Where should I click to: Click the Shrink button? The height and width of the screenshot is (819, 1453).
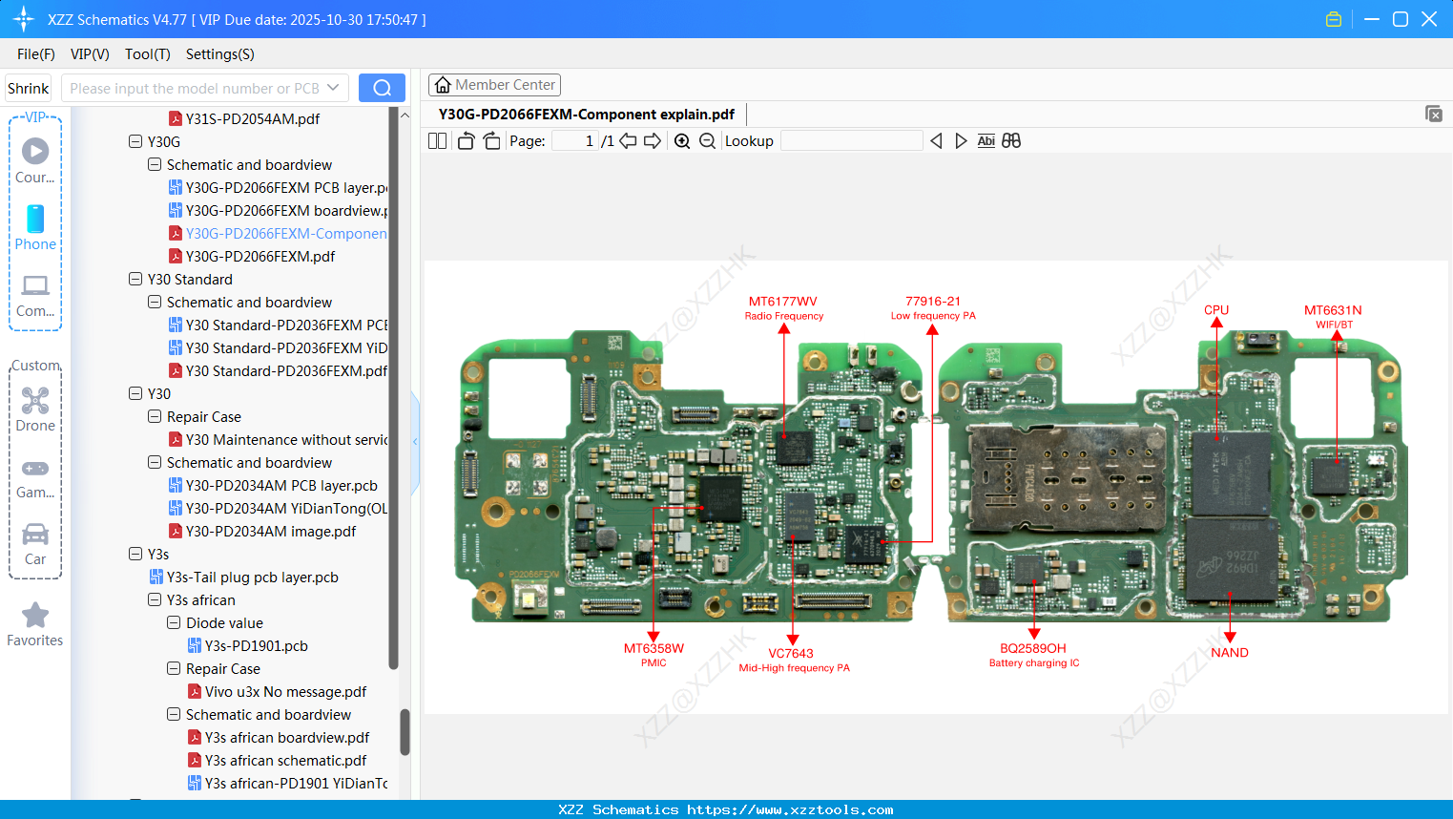pyautogui.click(x=28, y=87)
